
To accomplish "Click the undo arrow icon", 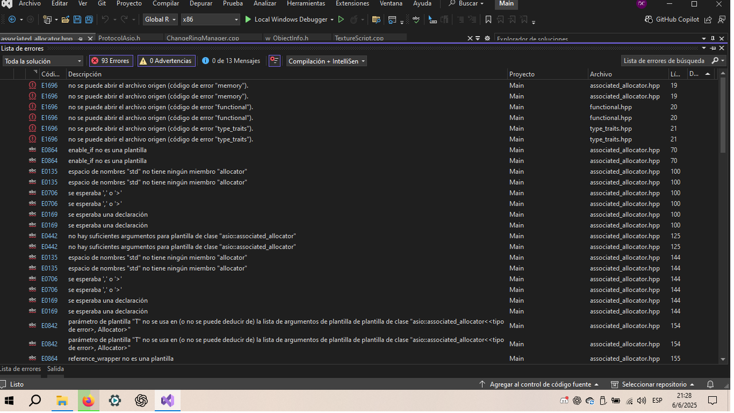I will pos(106,20).
